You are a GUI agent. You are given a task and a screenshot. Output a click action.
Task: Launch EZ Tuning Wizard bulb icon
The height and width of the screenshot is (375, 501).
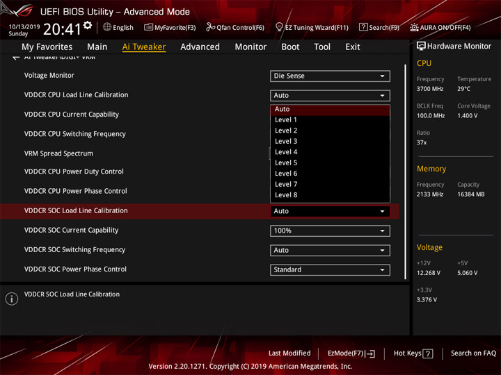click(279, 27)
